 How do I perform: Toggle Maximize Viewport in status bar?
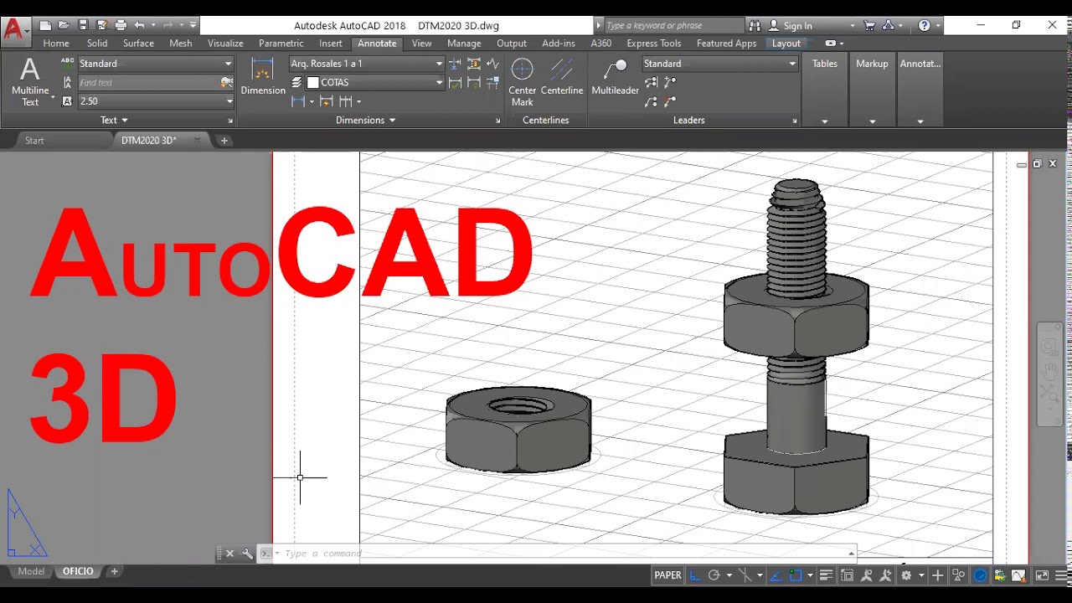847,575
